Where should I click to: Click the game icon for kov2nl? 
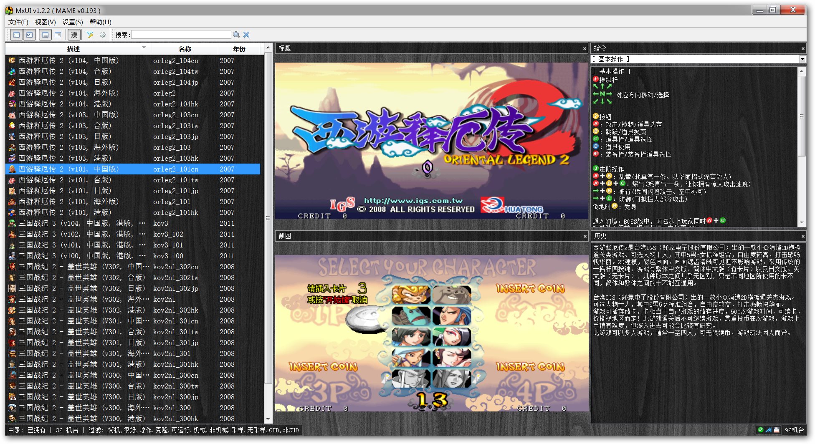point(12,299)
